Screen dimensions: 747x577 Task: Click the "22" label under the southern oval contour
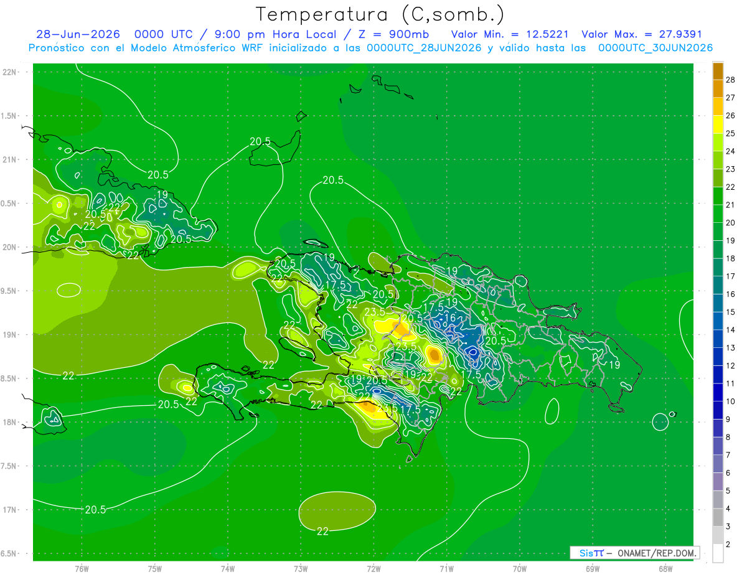tap(322, 531)
